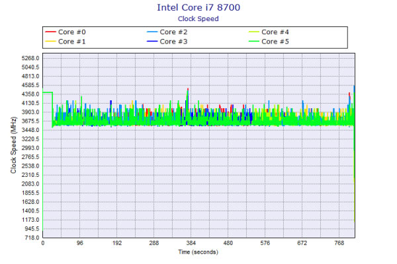Viewport: 397px width, 264px height.
Task: Click the 4813.0 y-axis label
Action: 30,77
